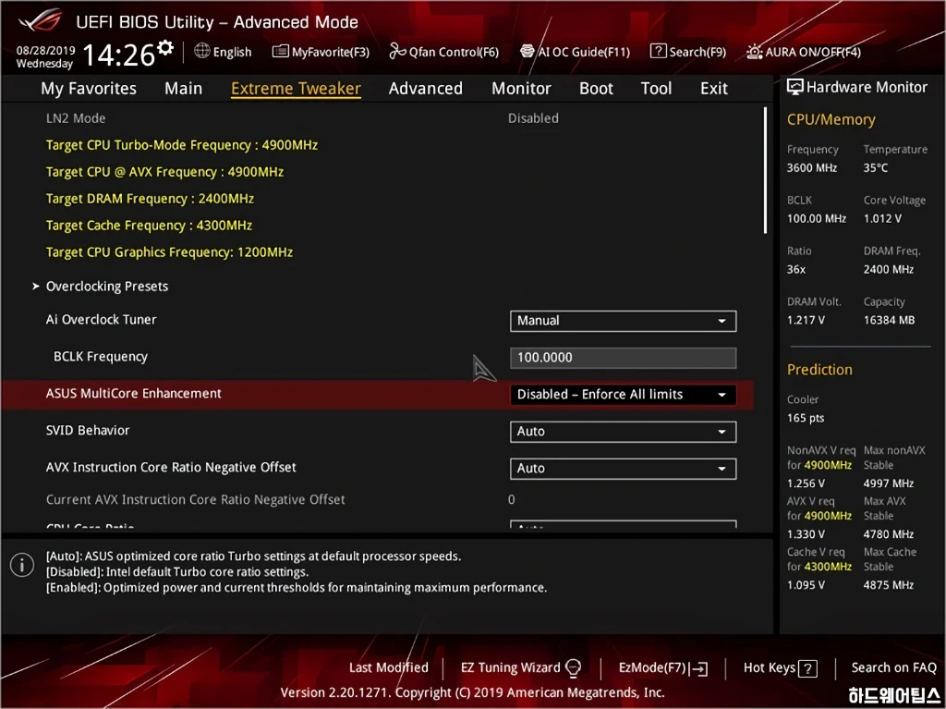Click the info circle icon in help panel
The width and height of the screenshot is (946, 709).
(x=22, y=566)
